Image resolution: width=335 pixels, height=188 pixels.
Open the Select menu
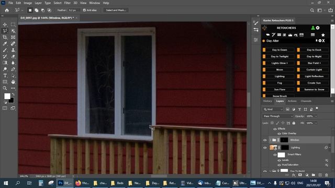(x=57, y=3)
